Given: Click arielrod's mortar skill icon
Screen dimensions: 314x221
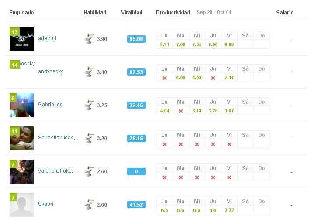Looking at the screenshot, I should coord(89,39).
